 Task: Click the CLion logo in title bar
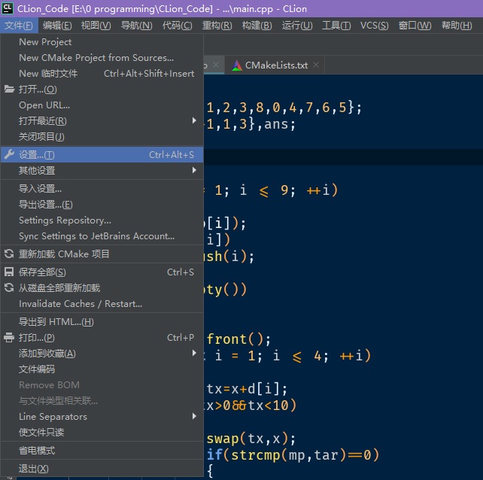(8, 8)
